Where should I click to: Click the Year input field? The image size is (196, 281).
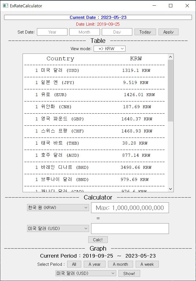pos(52,32)
